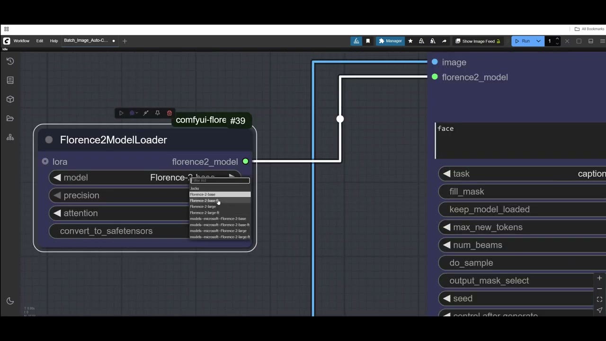Delete node with red trash icon
606x341 pixels.
169,113
